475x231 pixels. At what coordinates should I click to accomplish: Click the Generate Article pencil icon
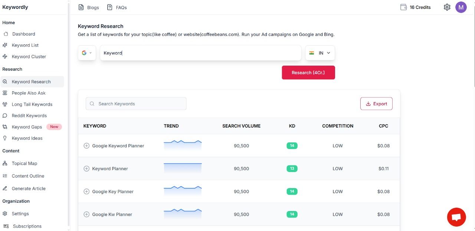click(5, 188)
